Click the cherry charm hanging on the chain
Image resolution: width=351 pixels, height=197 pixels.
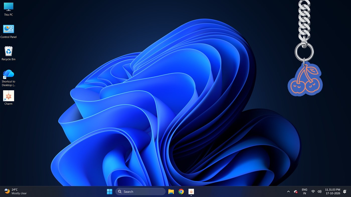tap(305, 79)
